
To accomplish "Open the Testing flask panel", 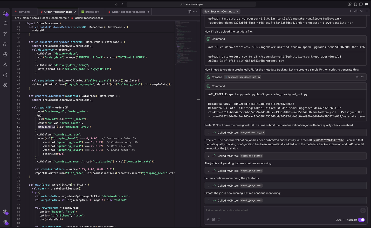I will point(5,65).
